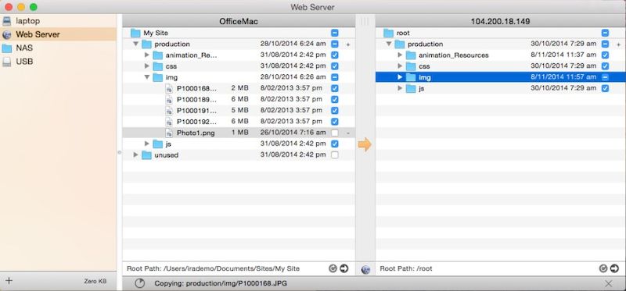This screenshot has width=626, height=291.
Task: Expand the remote css folder
Action: [x=400, y=66]
